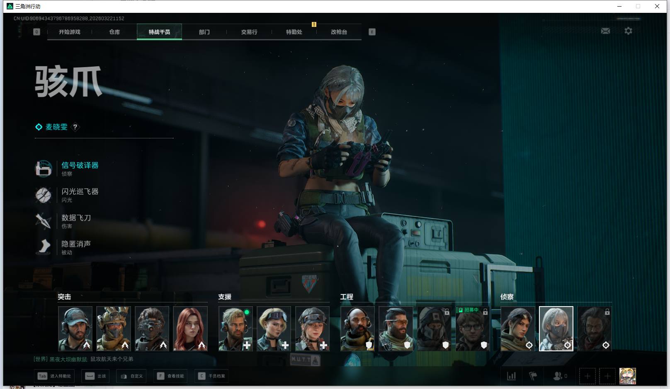Image resolution: width=670 pixels, height=389 pixels.
Task: Choose the support operator with green dot
Action: click(x=235, y=329)
